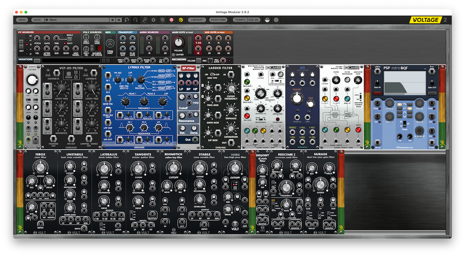Click the redo arrow in the toolbar
465x256 pixels.
(x=136, y=20)
